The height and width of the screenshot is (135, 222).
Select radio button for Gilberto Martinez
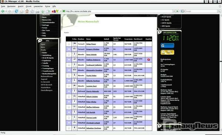tap(69, 81)
